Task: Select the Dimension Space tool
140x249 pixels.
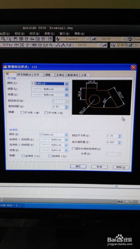Action: pyautogui.click(x=22, y=45)
